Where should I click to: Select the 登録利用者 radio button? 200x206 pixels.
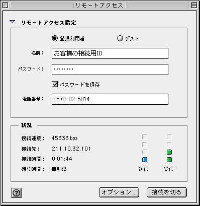coord(55,38)
